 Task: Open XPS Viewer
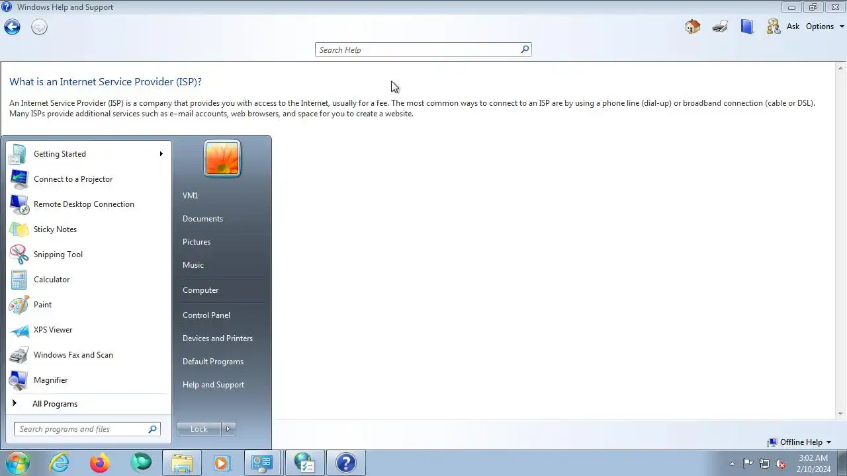(89, 330)
